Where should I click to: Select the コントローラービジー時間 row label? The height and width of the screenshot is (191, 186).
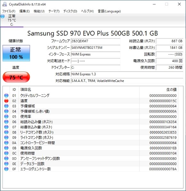tap(38, 143)
